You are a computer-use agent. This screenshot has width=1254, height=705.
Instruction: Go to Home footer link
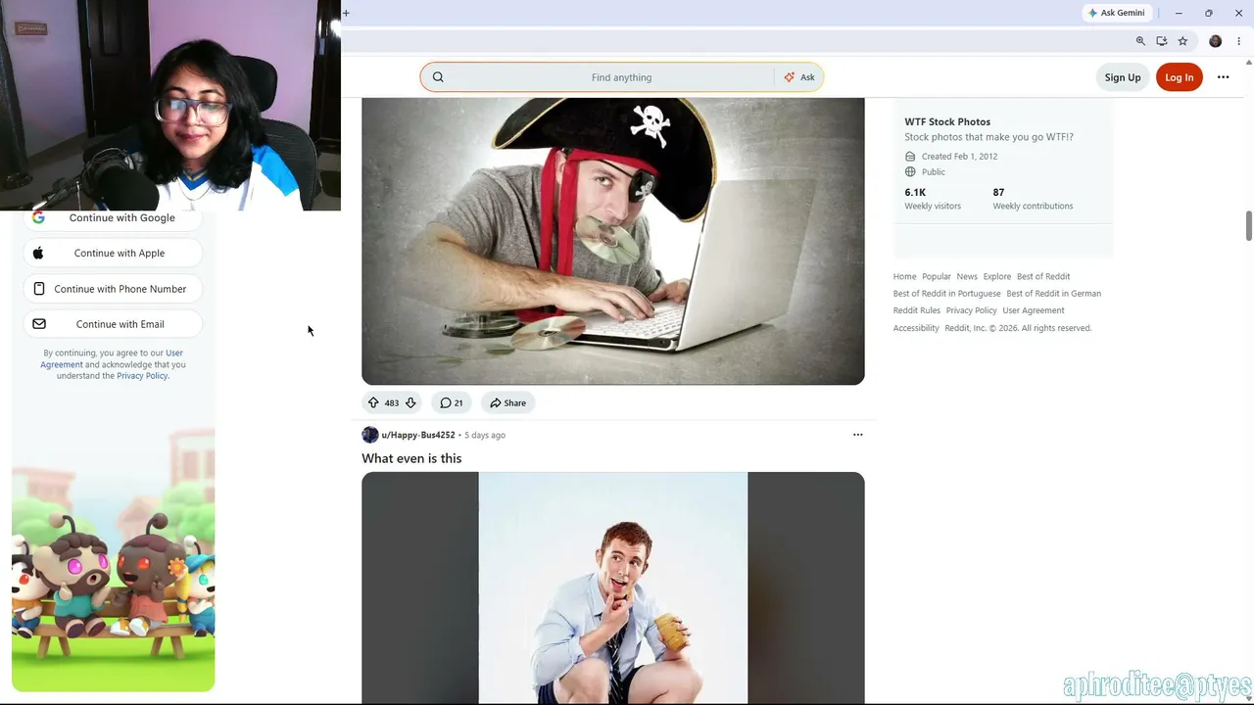[904, 276]
